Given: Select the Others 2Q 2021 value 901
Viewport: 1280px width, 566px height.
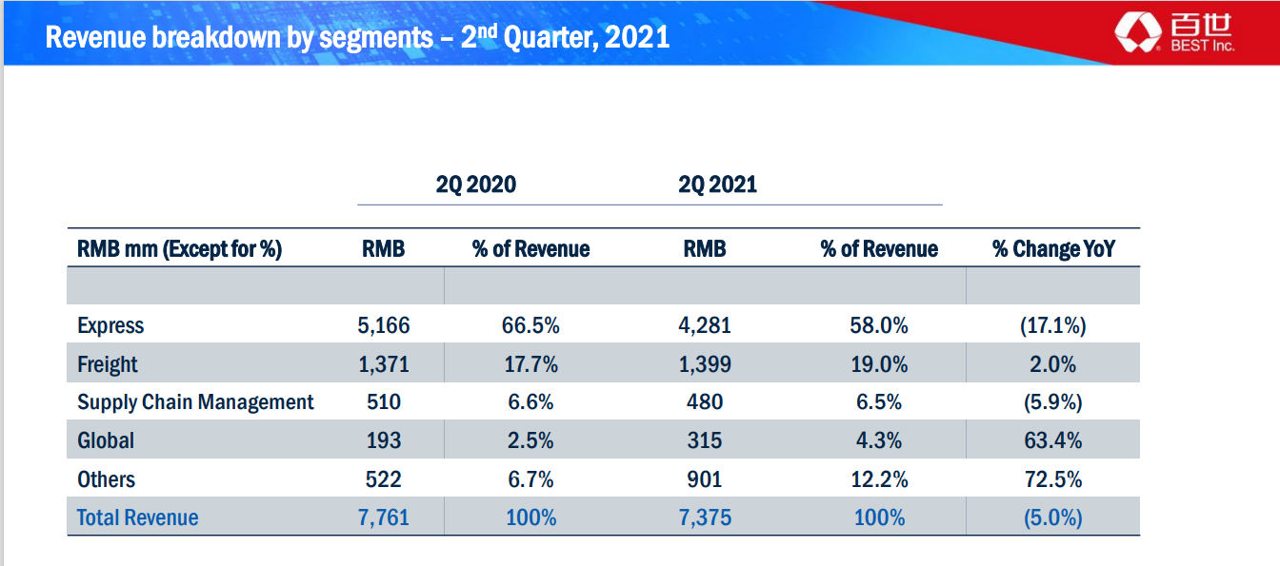Looking at the screenshot, I should pyautogui.click(x=704, y=479).
